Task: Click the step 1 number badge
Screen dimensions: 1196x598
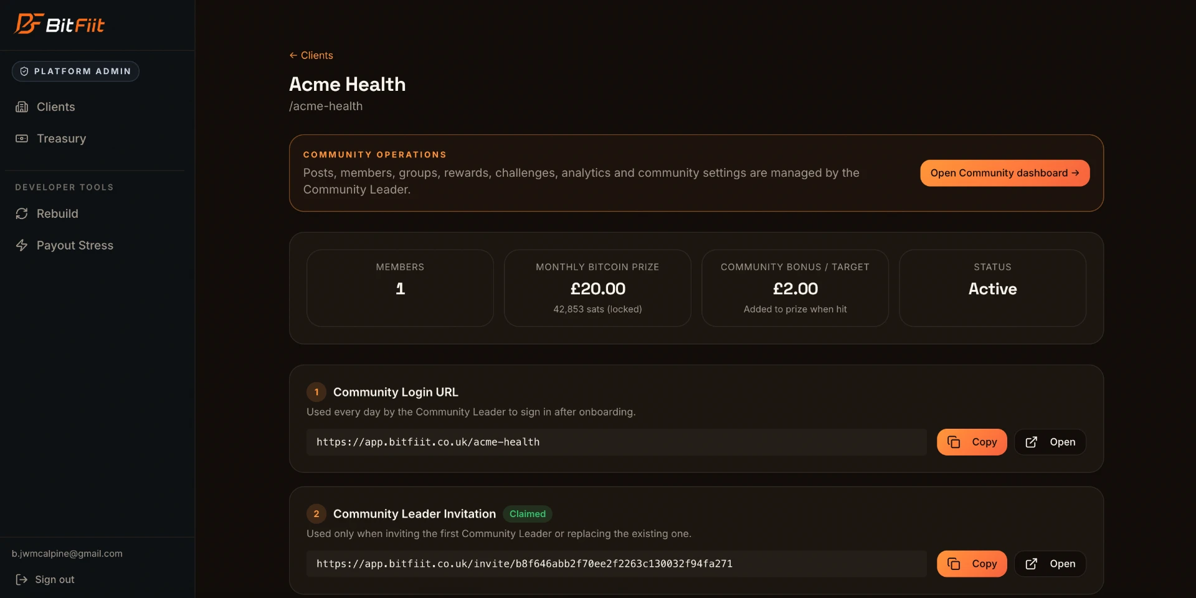Action: (316, 393)
